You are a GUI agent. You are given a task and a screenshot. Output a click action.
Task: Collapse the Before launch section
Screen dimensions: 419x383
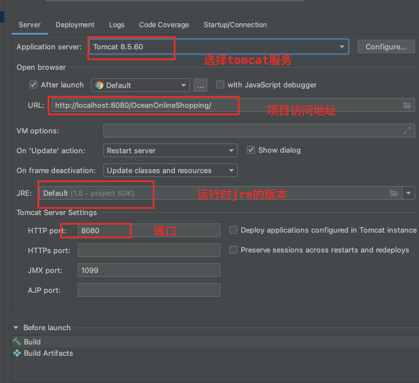[x=16, y=328]
